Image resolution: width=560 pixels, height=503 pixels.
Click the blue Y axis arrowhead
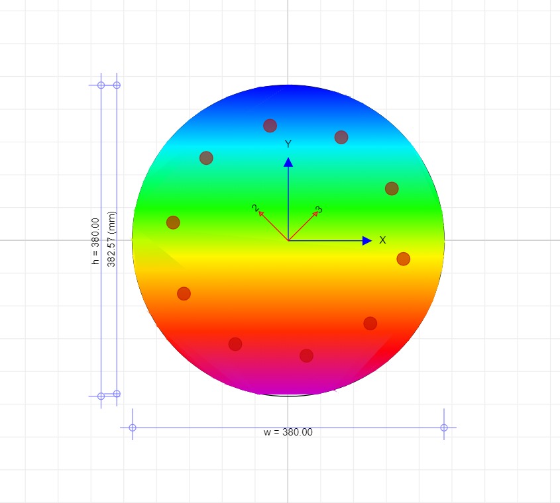(x=288, y=161)
